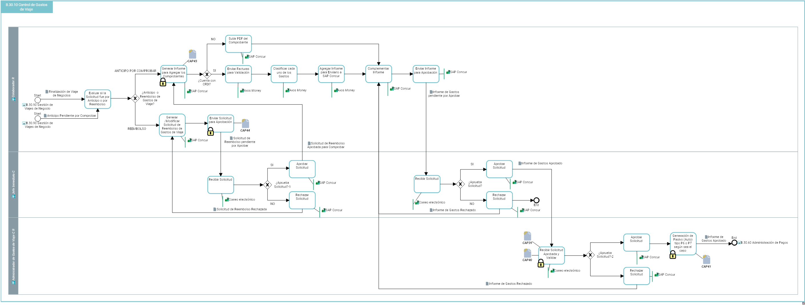This screenshot has width=805, height=305.
Task: Click Axos Money icon under Agregar Informe task
Action: pyautogui.click(x=336, y=90)
